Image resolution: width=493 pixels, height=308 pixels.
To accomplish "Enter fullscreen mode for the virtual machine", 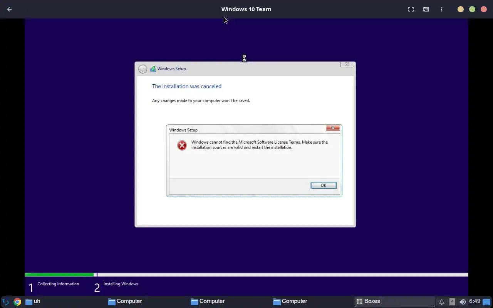I will click(411, 9).
